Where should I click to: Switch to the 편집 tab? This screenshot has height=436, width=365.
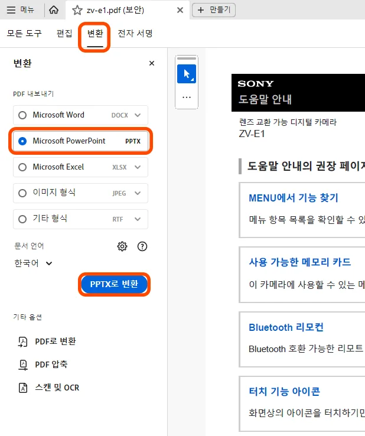point(64,33)
